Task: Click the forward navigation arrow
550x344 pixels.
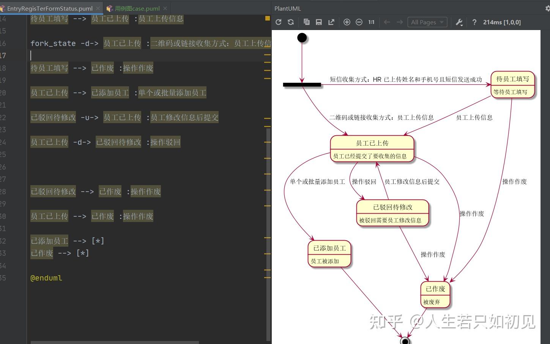Action: pyautogui.click(x=399, y=22)
